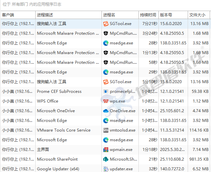Select the WPS Office description cell

click(x=48, y=101)
